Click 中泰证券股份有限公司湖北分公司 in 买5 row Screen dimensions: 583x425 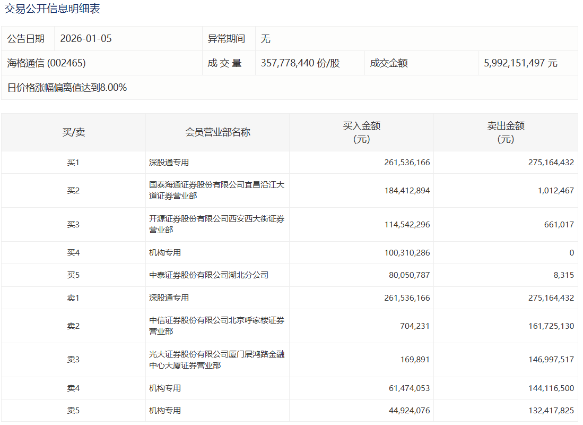pyautogui.click(x=208, y=275)
